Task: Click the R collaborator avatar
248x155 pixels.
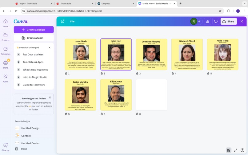Action: coord(194,21)
